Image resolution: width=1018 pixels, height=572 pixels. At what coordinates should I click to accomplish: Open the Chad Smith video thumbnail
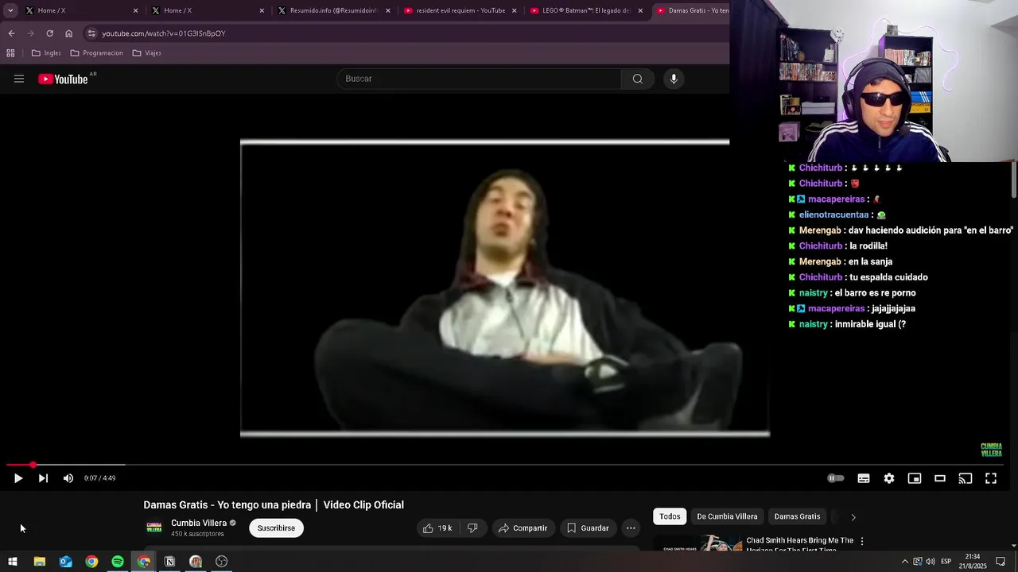[x=697, y=543]
